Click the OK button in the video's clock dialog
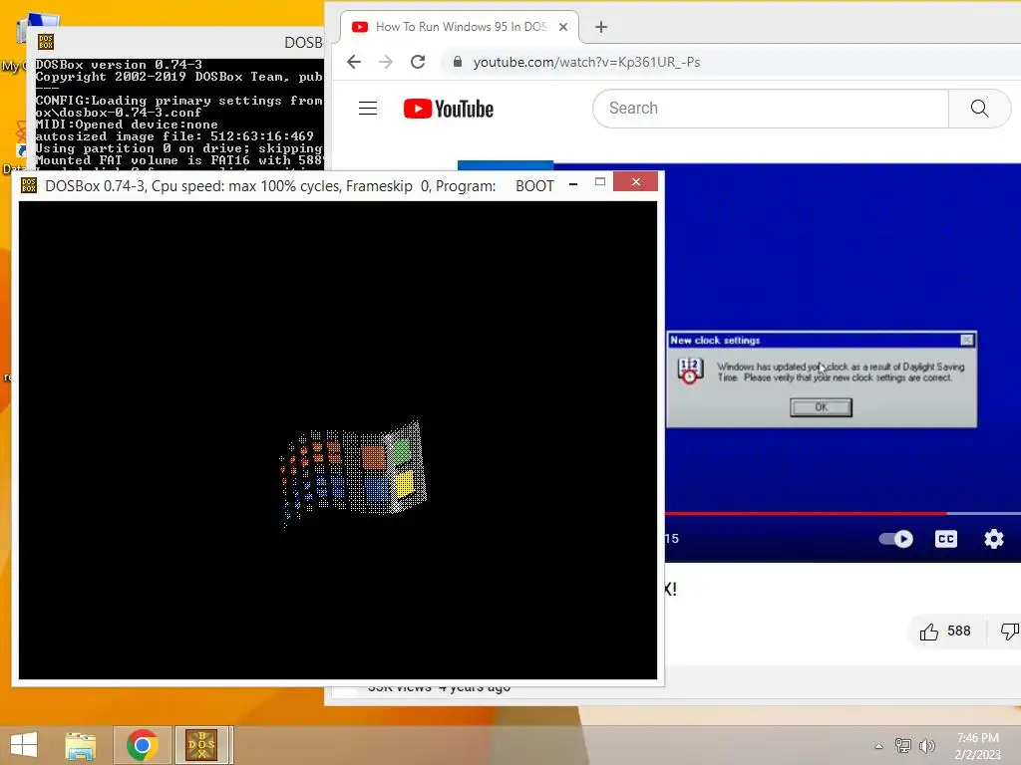The image size is (1021, 765). (x=821, y=407)
